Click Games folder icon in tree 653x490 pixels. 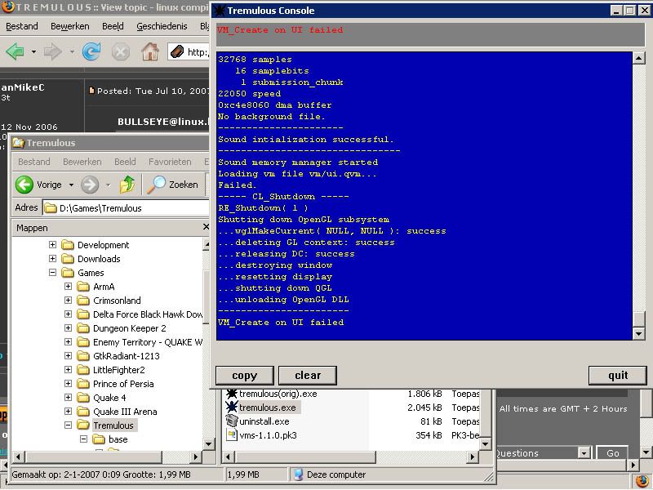coord(68,273)
